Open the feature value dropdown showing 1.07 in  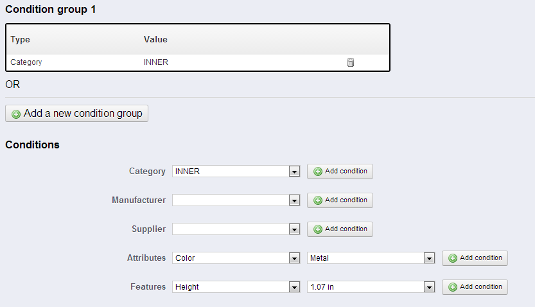click(x=371, y=287)
